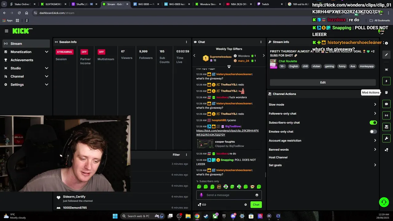
Task: Click the Sidearm_Certify follower entry
Action: [x=122, y=199]
